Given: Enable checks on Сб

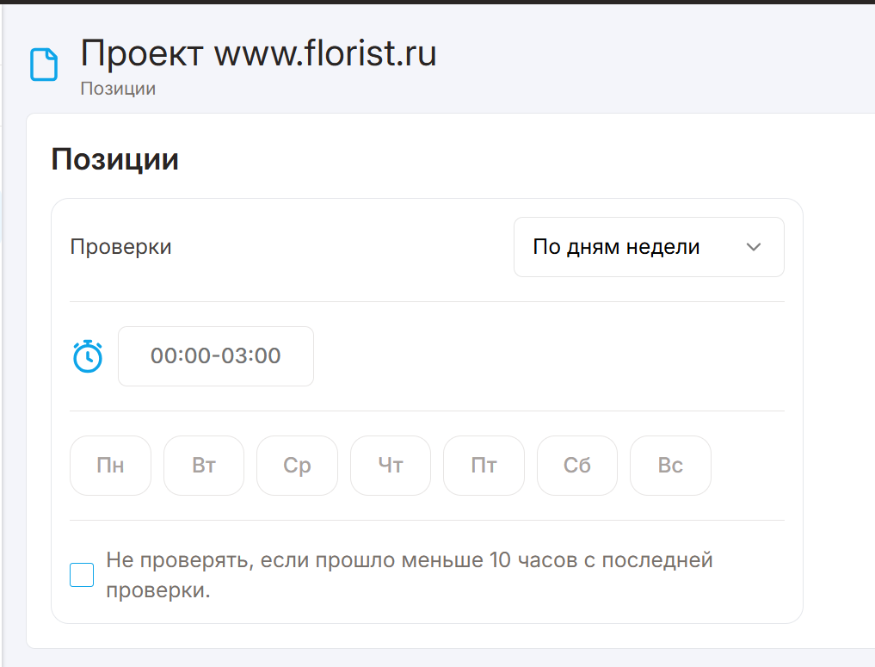Looking at the screenshot, I should tap(577, 466).
